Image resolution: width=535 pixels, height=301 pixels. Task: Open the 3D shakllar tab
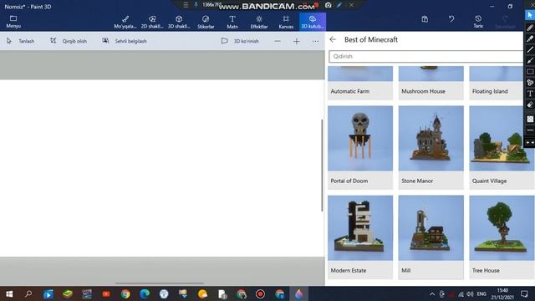pos(179,22)
